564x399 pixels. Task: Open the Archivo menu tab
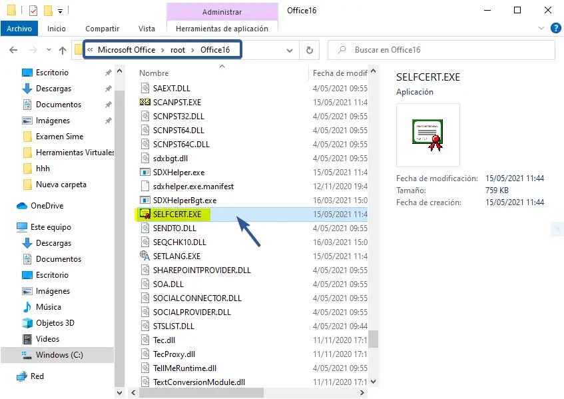(x=19, y=29)
